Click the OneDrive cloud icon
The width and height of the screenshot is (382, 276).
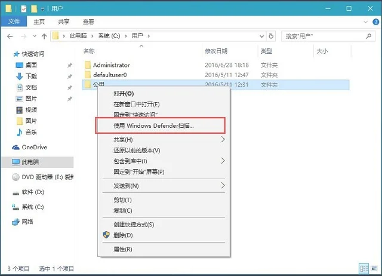click(16, 148)
